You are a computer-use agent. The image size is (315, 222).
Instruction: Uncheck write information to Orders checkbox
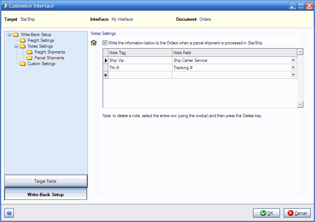[x=105, y=43]
